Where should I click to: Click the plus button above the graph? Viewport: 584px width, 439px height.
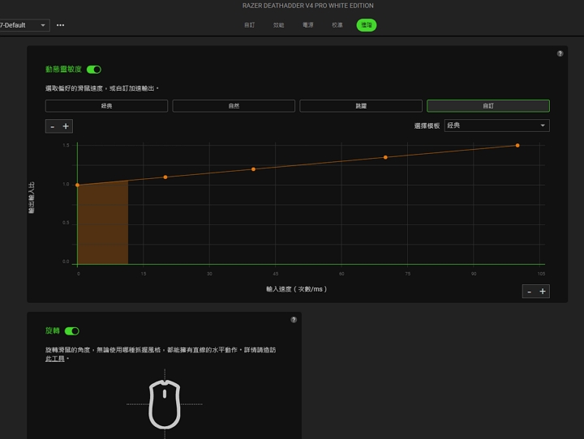click(x=66, y=126)
